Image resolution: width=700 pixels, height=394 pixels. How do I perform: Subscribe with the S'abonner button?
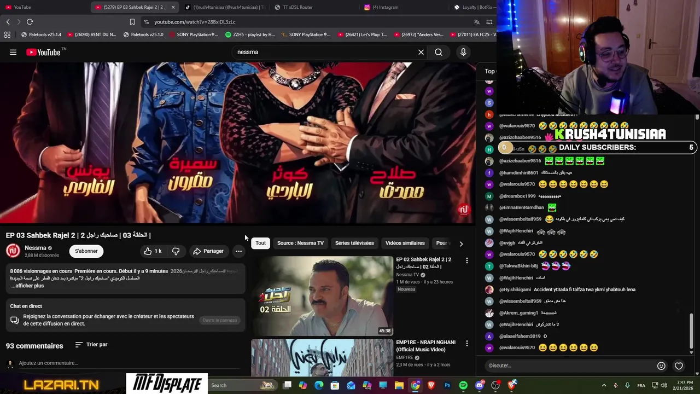86,251
